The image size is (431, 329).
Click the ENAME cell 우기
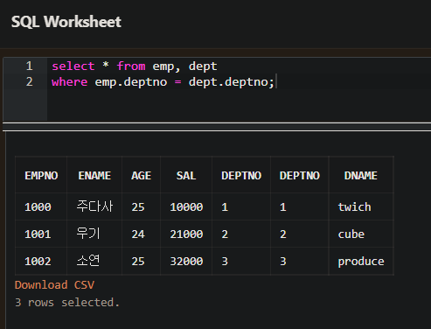click(94, 234)
